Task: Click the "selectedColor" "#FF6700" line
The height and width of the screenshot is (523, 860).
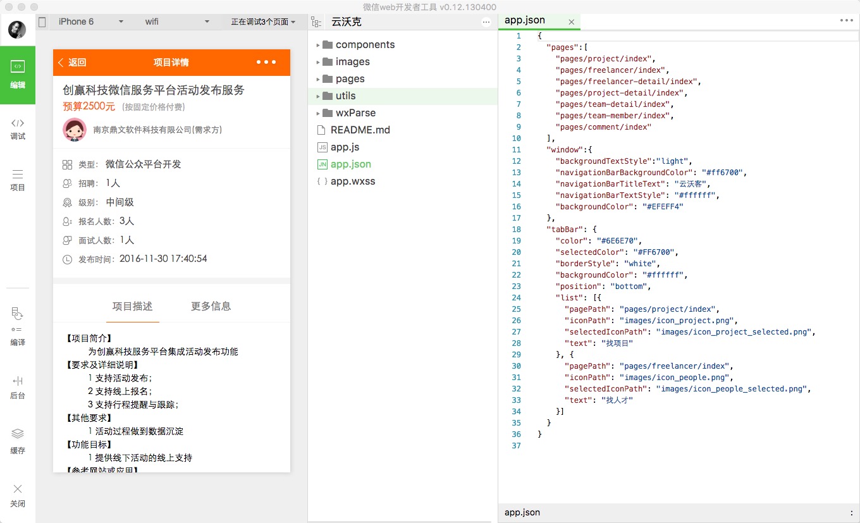Action: pyautogui.click(x=617, y=252)
